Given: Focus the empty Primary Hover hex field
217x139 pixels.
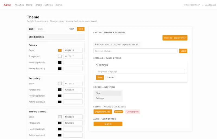Looking at the screenshot, I should coord(73,62).
